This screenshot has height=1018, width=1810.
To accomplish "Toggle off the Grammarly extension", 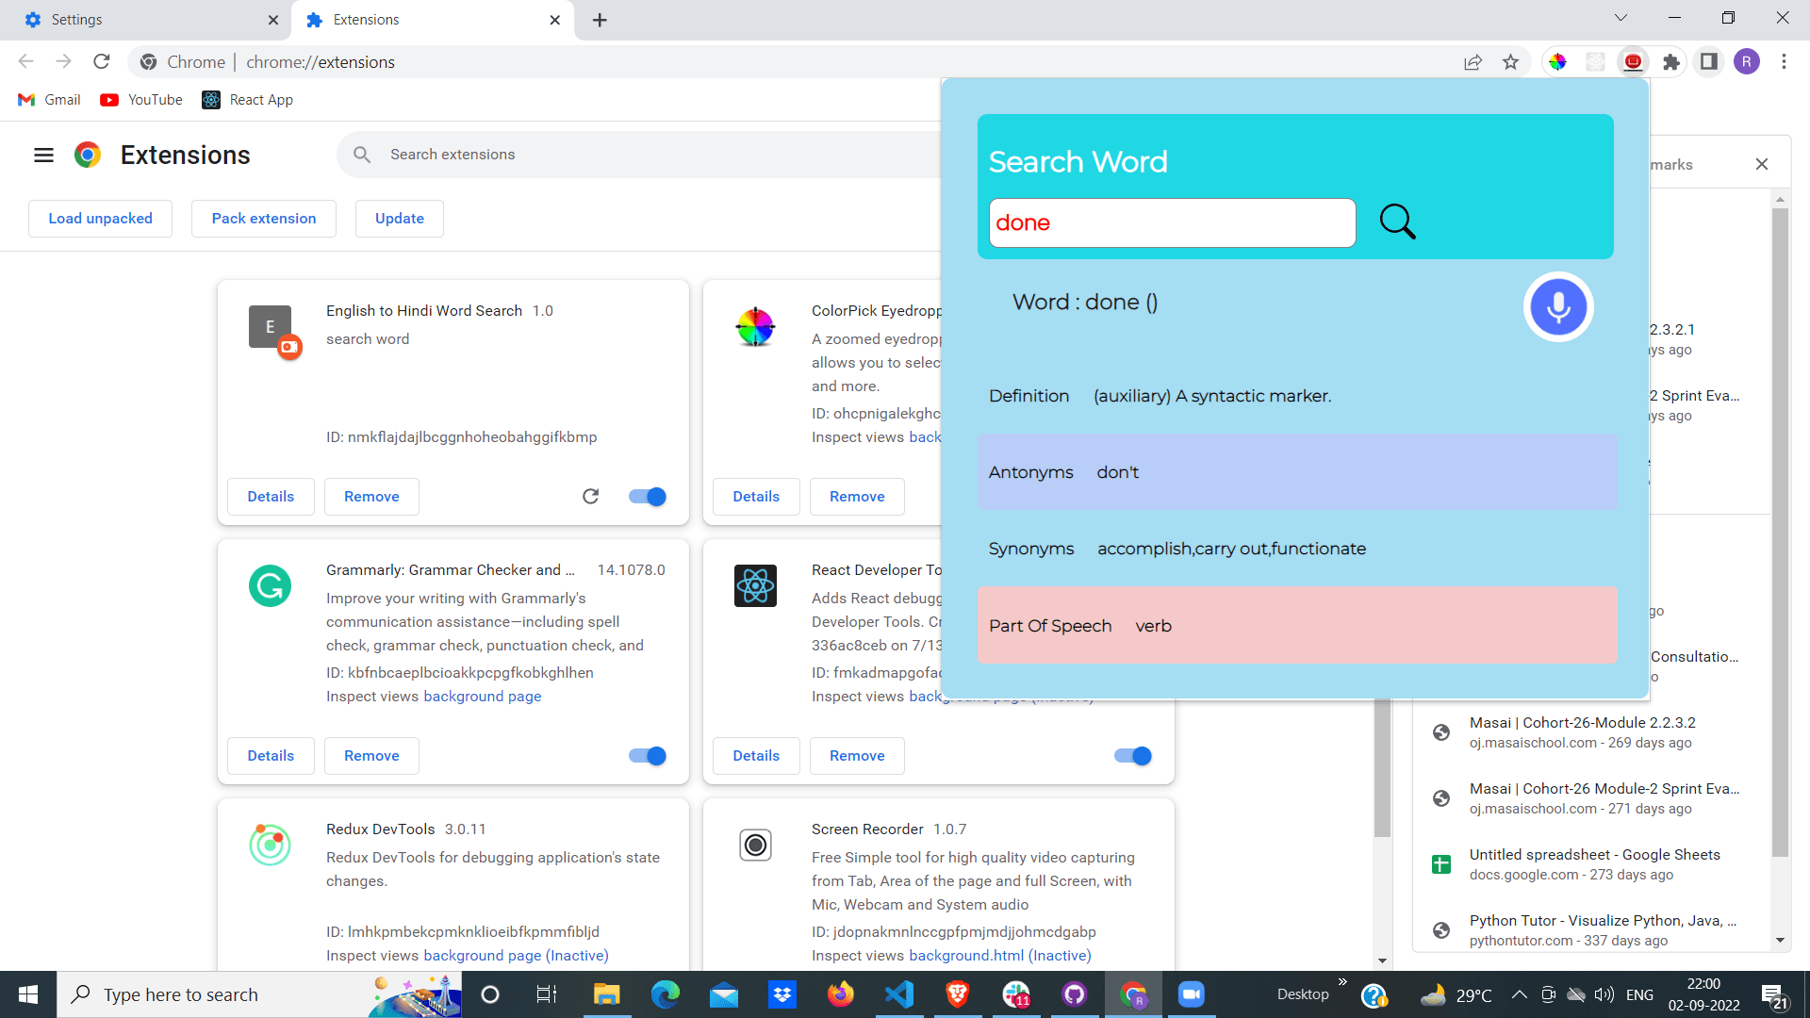I will pos(646,755).
